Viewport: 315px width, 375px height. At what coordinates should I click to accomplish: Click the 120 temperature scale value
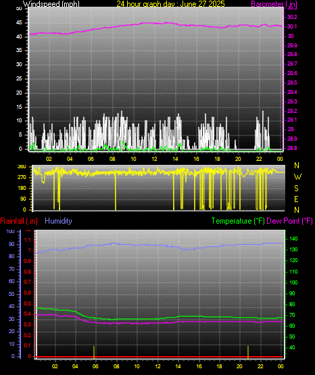click(293, 261)
